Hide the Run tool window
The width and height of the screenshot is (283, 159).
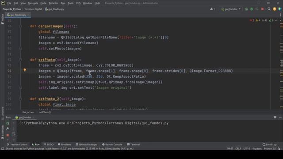[x=280, y=117]
